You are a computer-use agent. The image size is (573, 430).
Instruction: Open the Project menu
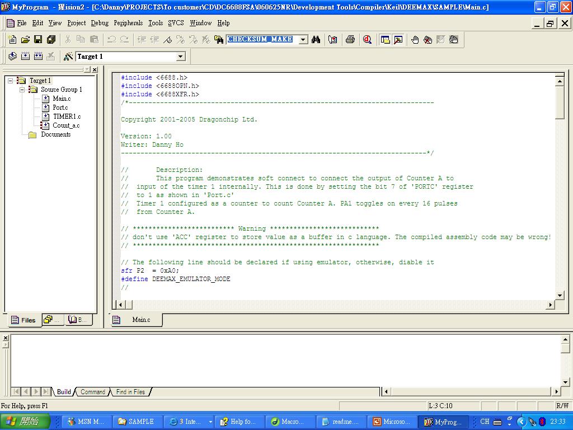point(76,23)
